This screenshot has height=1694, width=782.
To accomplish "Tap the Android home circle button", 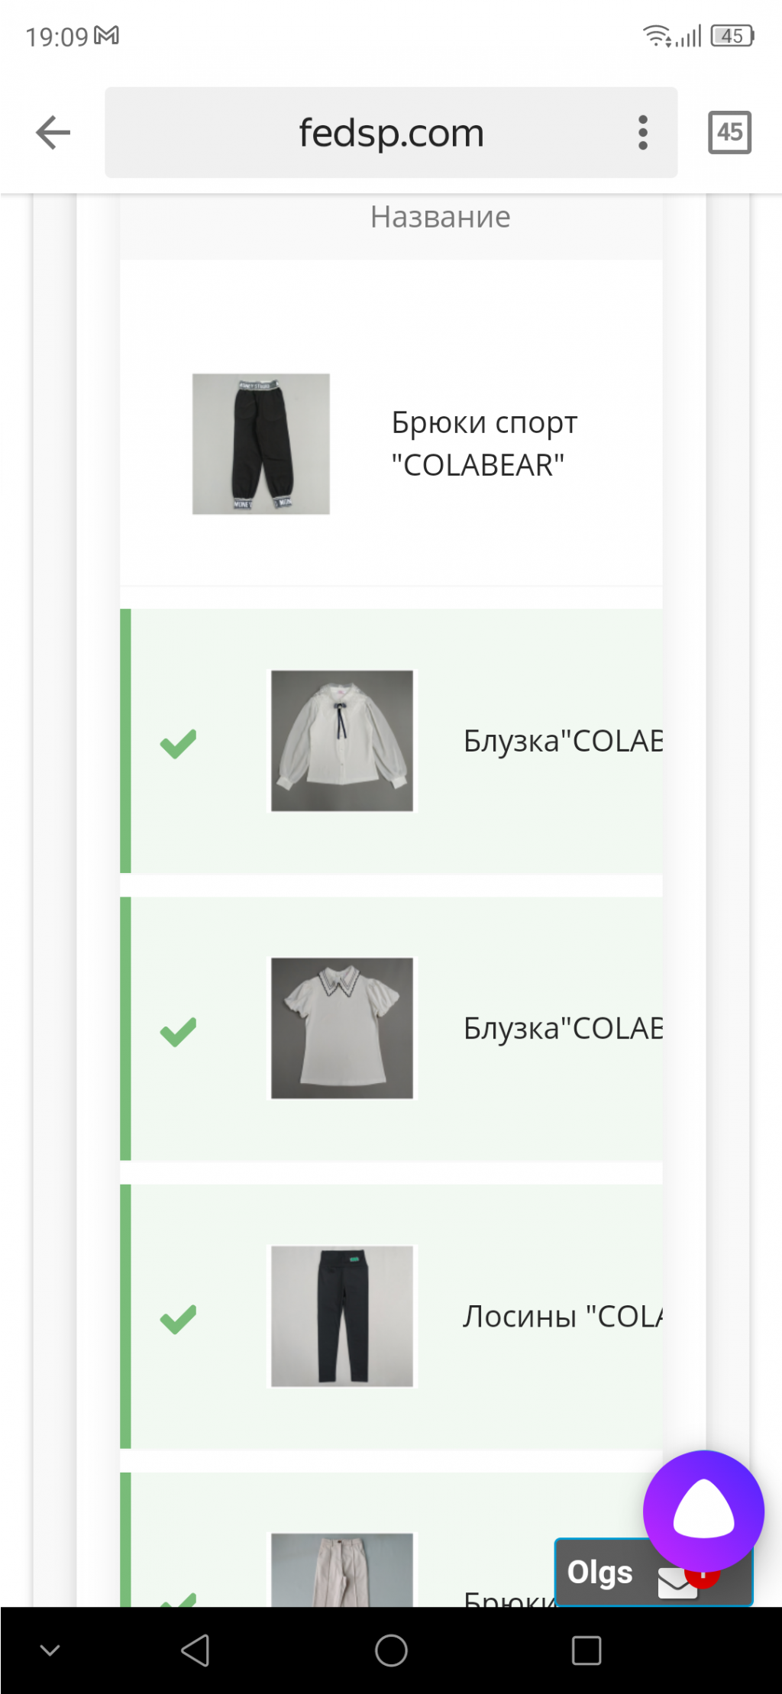I will pyautogui.click(x=391, y=1650).
